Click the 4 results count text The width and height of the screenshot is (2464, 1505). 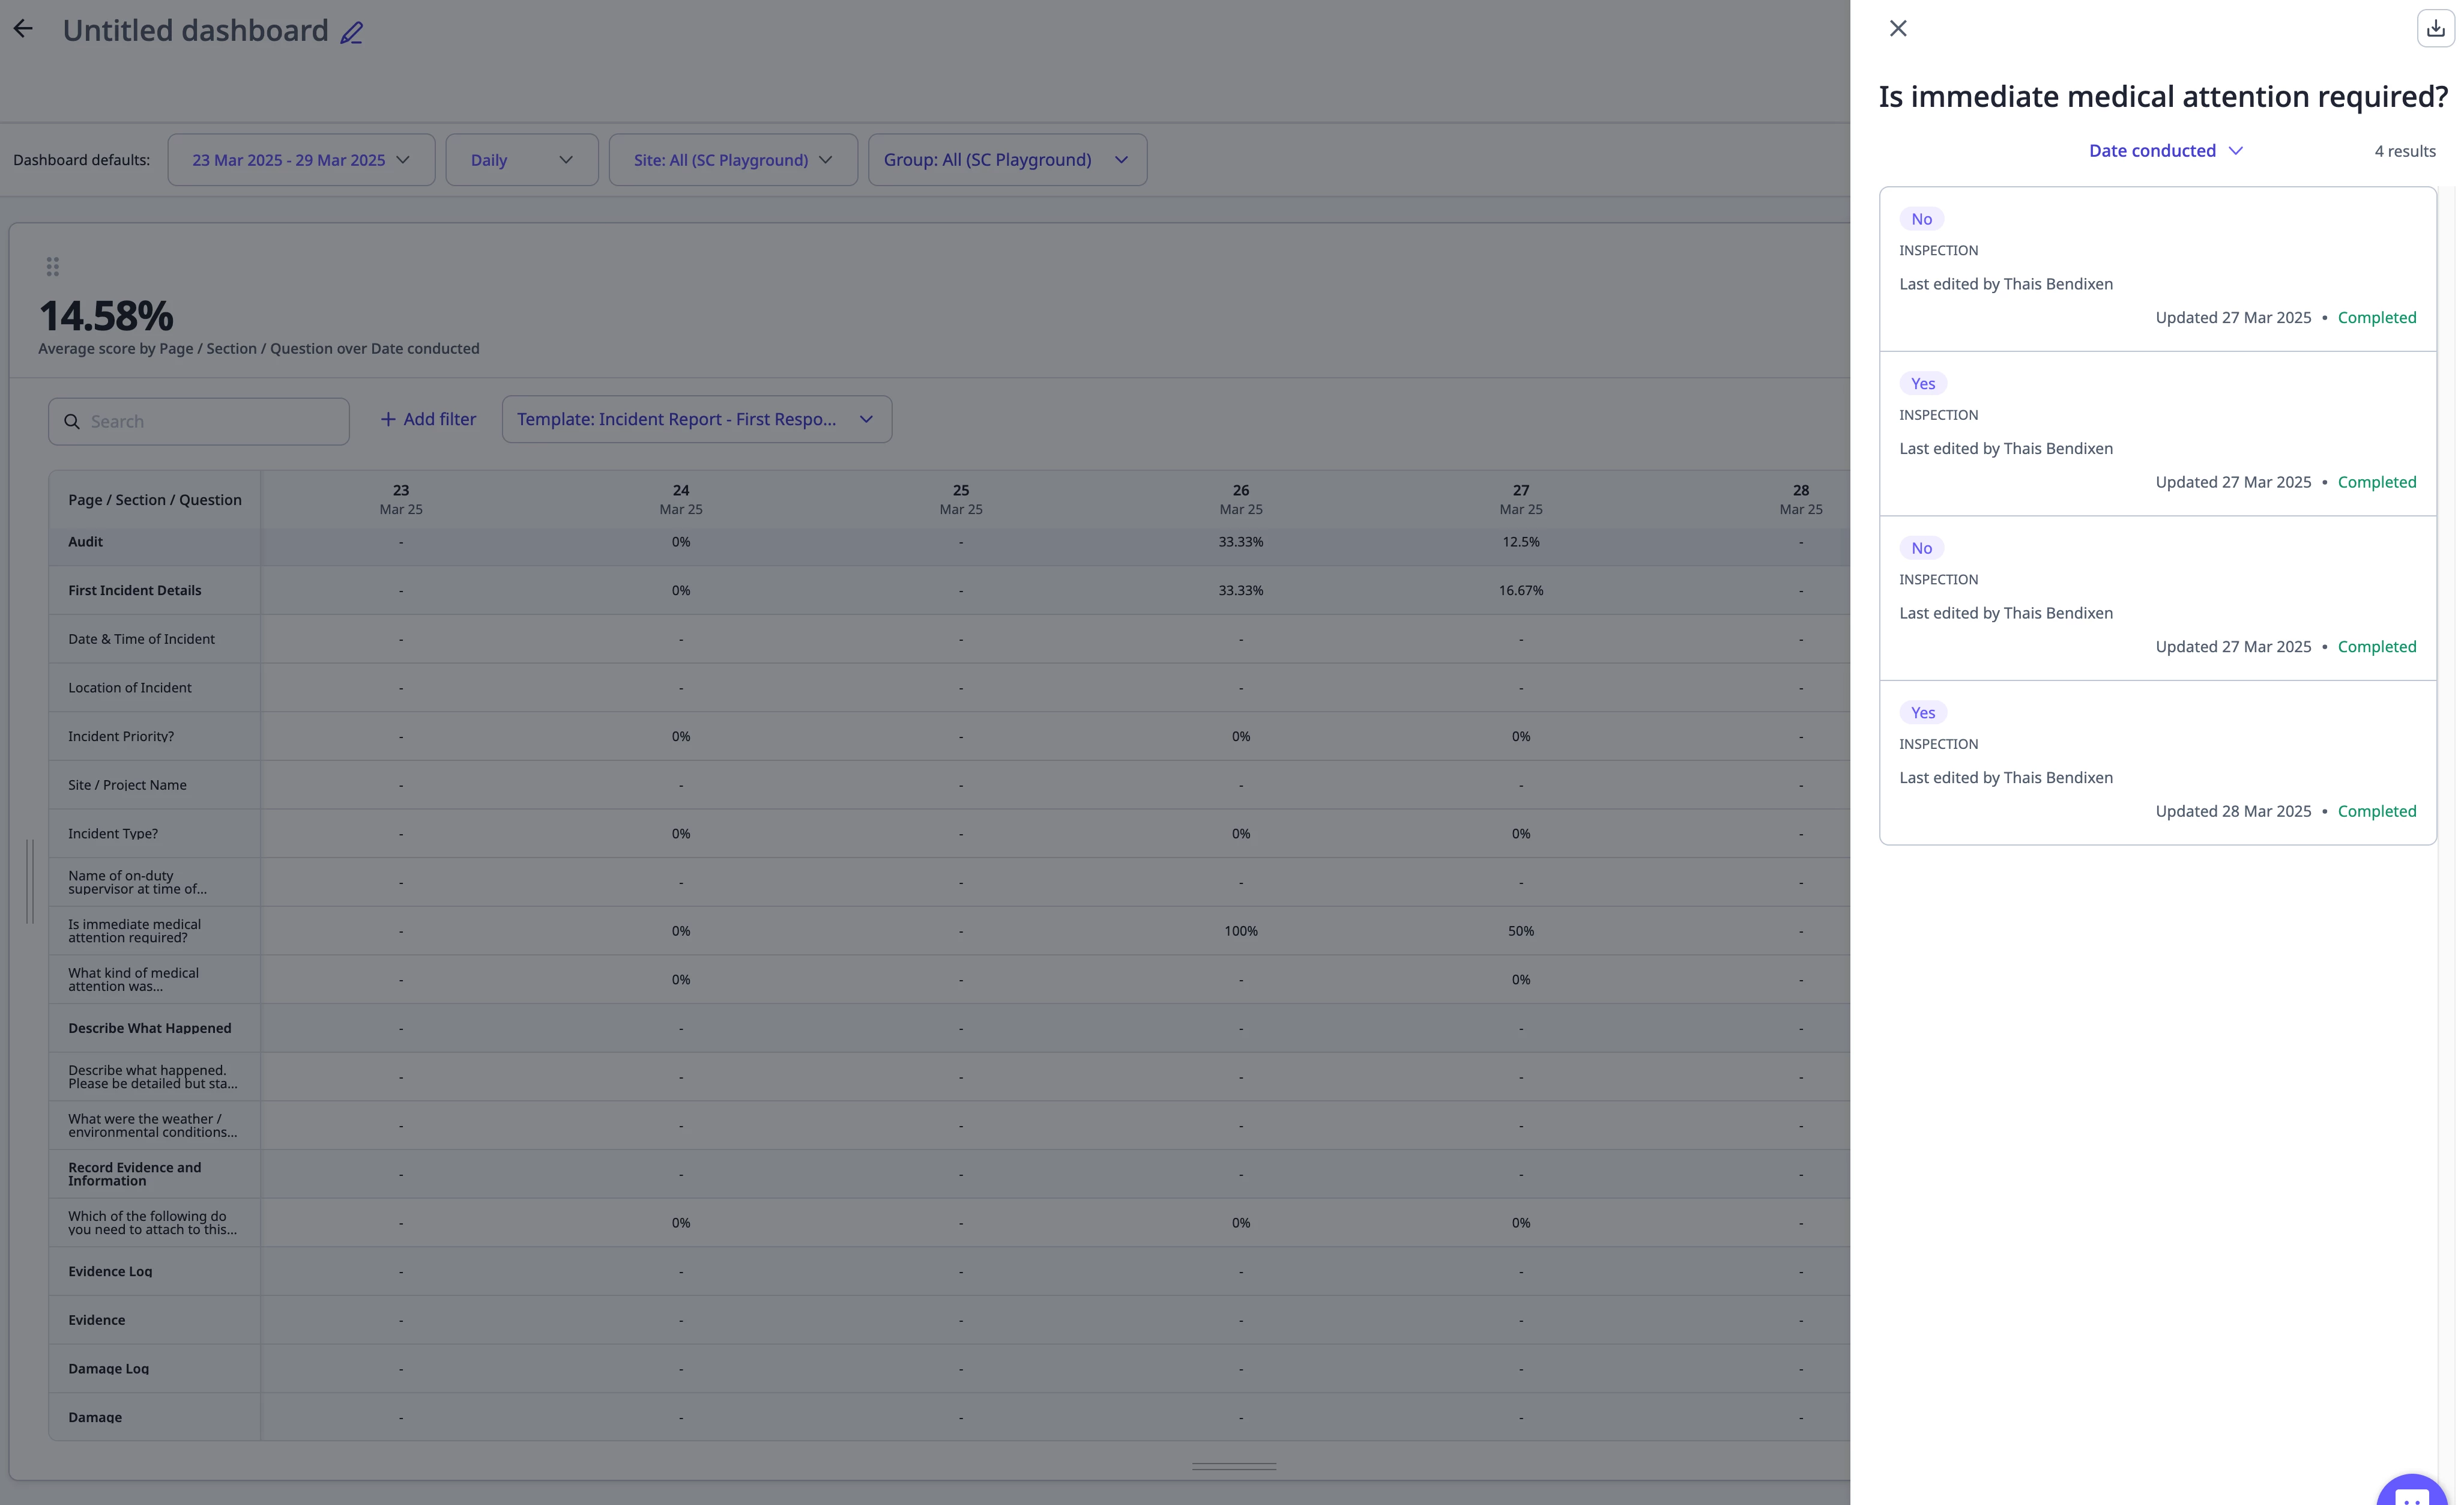[2405, 151]
